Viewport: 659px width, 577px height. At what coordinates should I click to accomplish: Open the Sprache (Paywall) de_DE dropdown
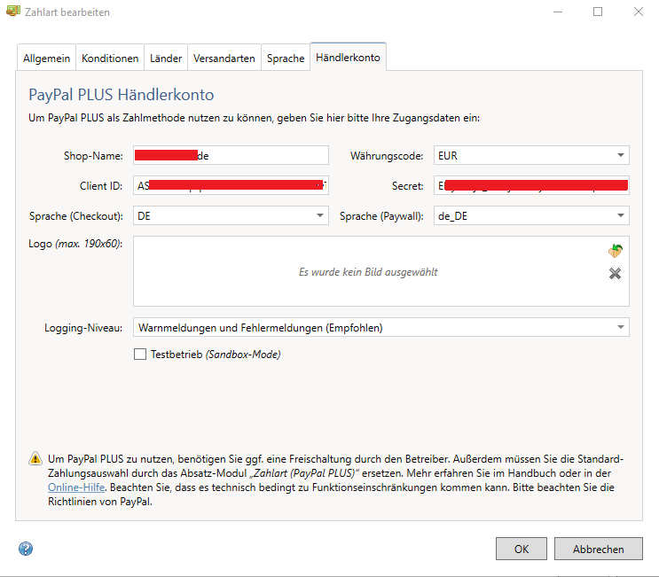pos(531,216)
